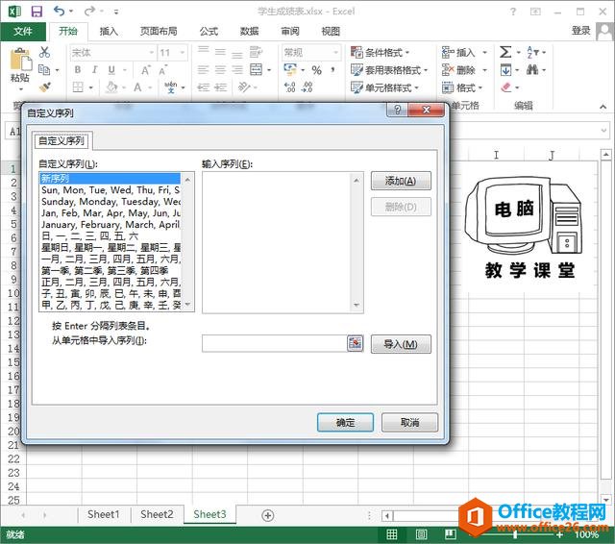615x544 pixels.
Task: Click the Comma Style icon
Action: pos(333,70)
